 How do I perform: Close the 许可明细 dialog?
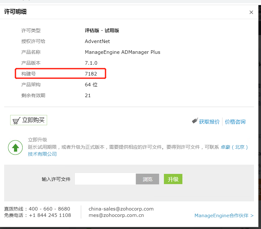click(251, 12)
